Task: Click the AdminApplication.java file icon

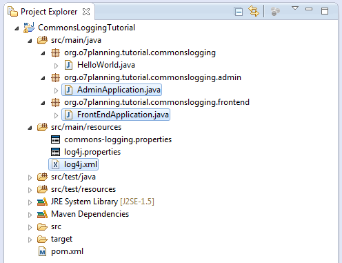Action: 68,90
